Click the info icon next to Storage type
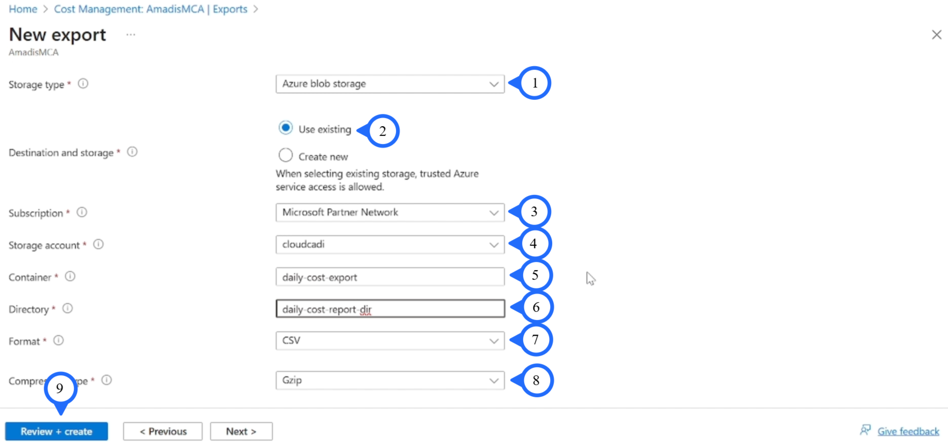Viewport: 948px width, 445px height. point(83,83)
